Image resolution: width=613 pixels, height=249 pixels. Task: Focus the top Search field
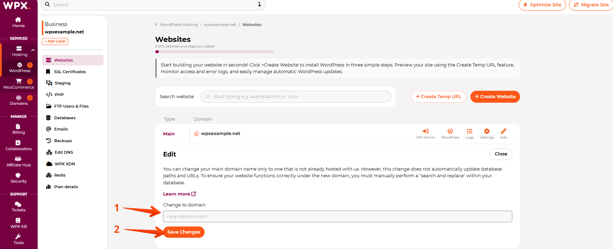(153, 5)
